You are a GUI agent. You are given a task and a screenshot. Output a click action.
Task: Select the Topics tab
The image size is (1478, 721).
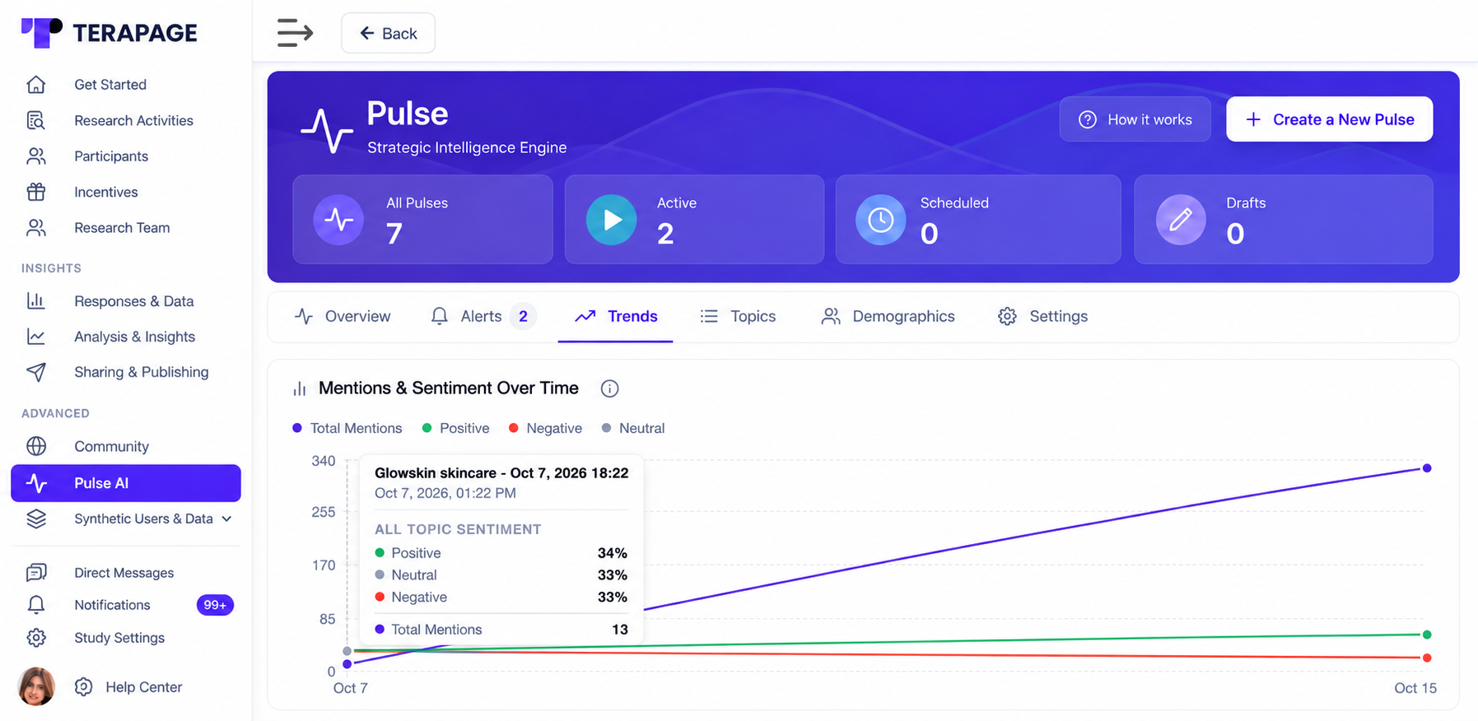click(738, 316)
